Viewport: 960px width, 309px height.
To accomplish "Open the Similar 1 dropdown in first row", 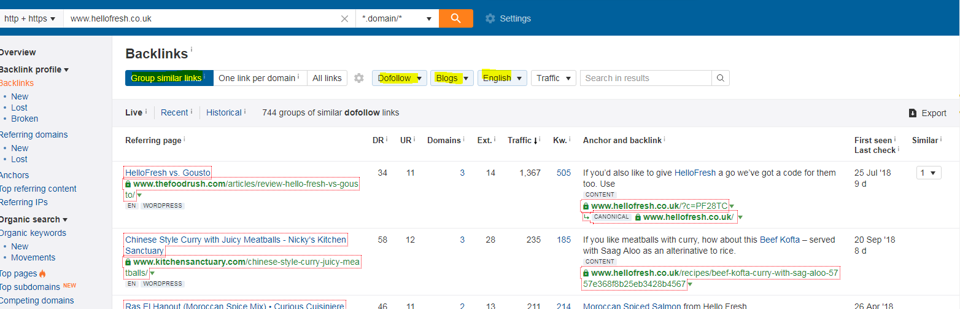I will [929, 173].
